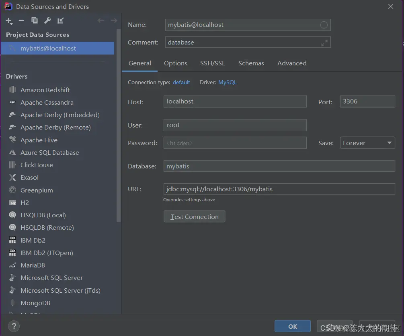This screenshot has width=404, height=336.
Task: Confirm with the OK button
Action: 292,326
